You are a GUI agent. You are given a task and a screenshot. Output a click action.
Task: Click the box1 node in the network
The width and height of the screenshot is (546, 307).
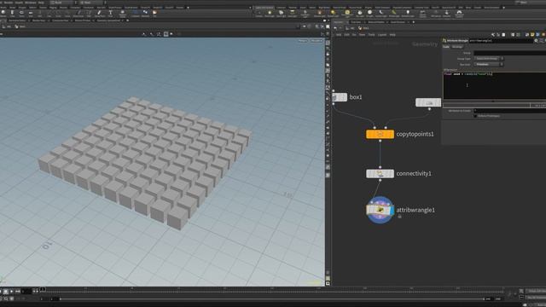coord(340,97)
